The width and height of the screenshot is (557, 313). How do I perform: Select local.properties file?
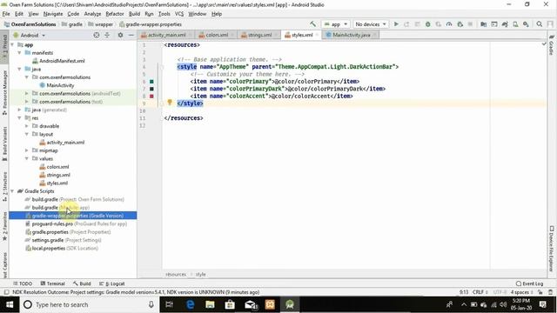[x=62, y=249]
